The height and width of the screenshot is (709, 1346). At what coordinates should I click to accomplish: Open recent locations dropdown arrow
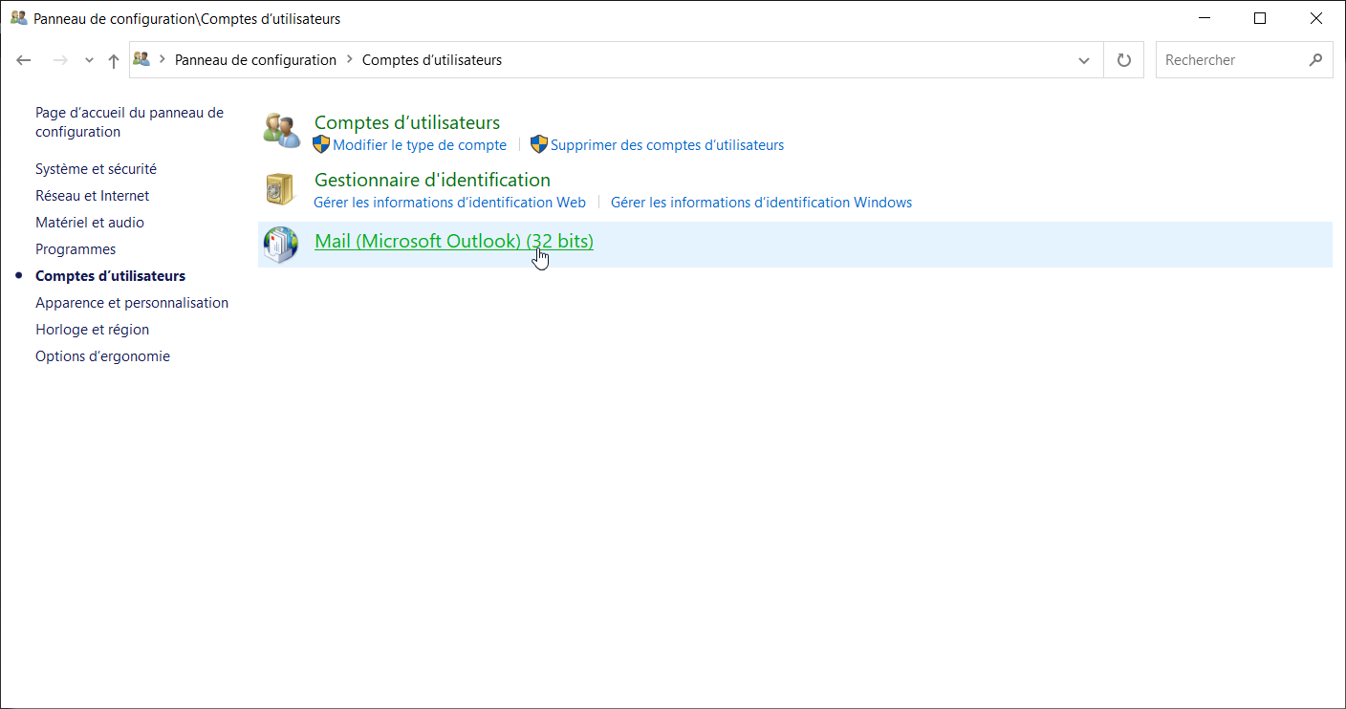click(x=89, y=60)
